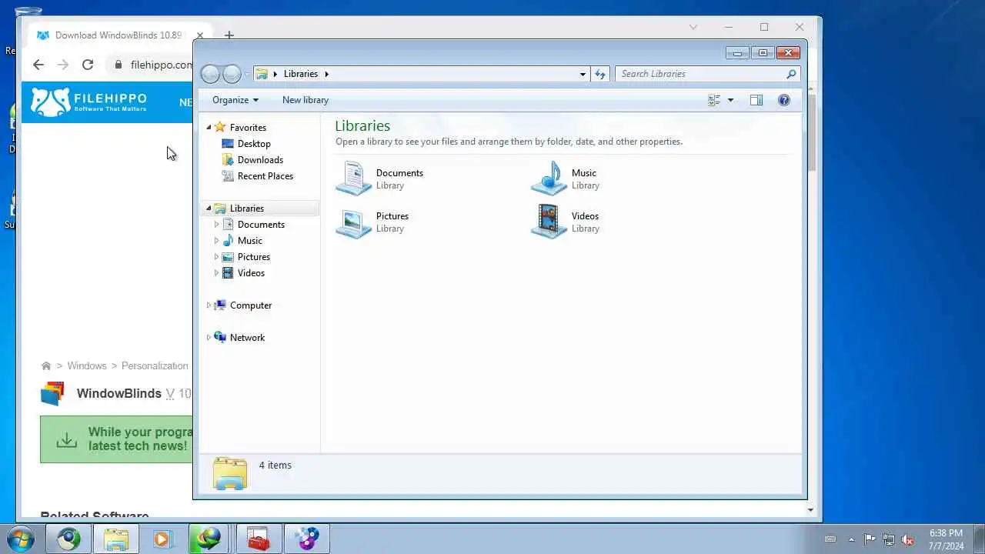Screen dimensions: 985x554
Task: Select Recent Places under Favorites
Action: click(265, 176)
